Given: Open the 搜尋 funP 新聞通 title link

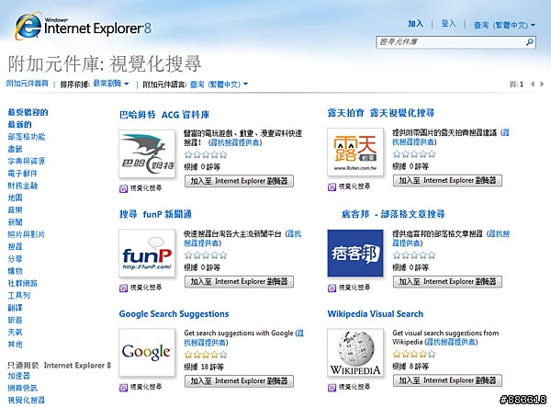Looking at the screenshot, I should click(x=155, y=214).
